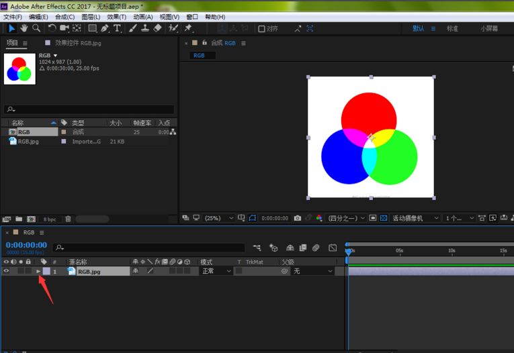This screenshot has height=353, width=514.
Task: Select the Pen tool
Action: coord(105,28)
